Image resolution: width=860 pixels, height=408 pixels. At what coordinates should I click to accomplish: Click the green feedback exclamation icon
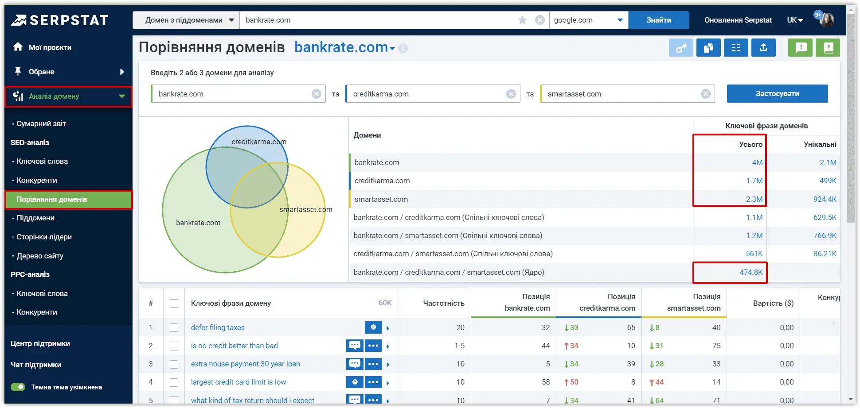801,48
